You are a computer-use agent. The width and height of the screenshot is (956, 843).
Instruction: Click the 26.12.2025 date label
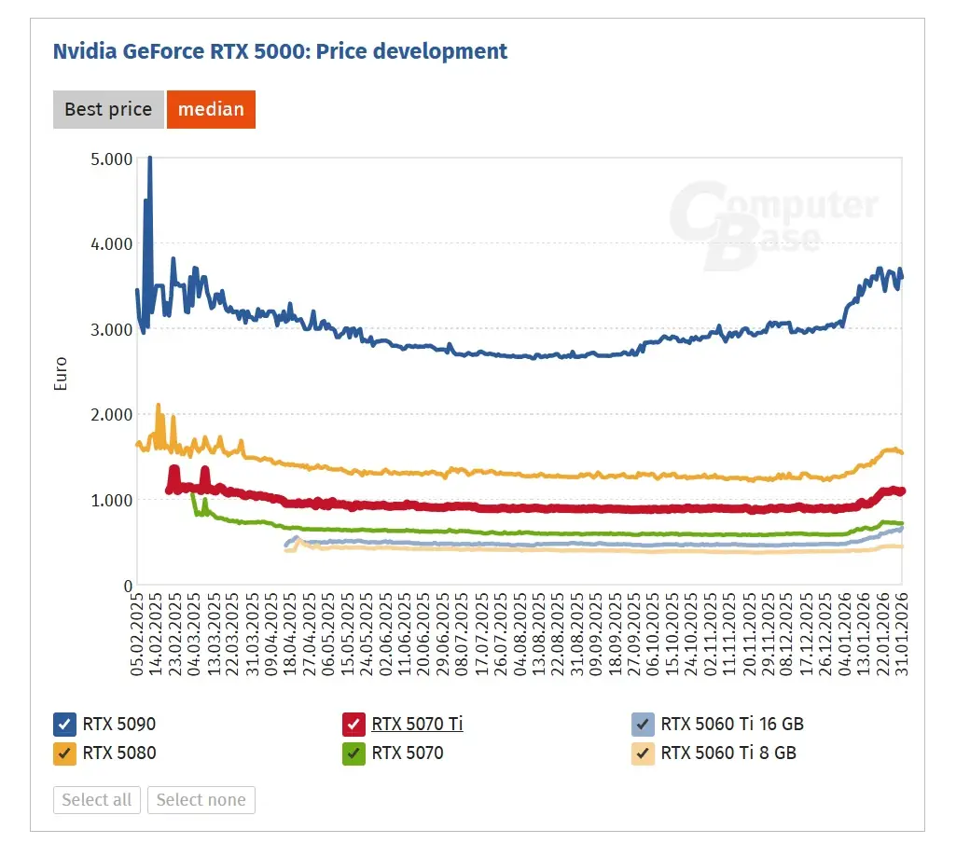click(x=824, y=634)
